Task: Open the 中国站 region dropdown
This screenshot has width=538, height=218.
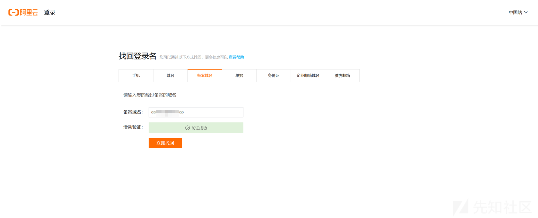Action: pos(518,12)
